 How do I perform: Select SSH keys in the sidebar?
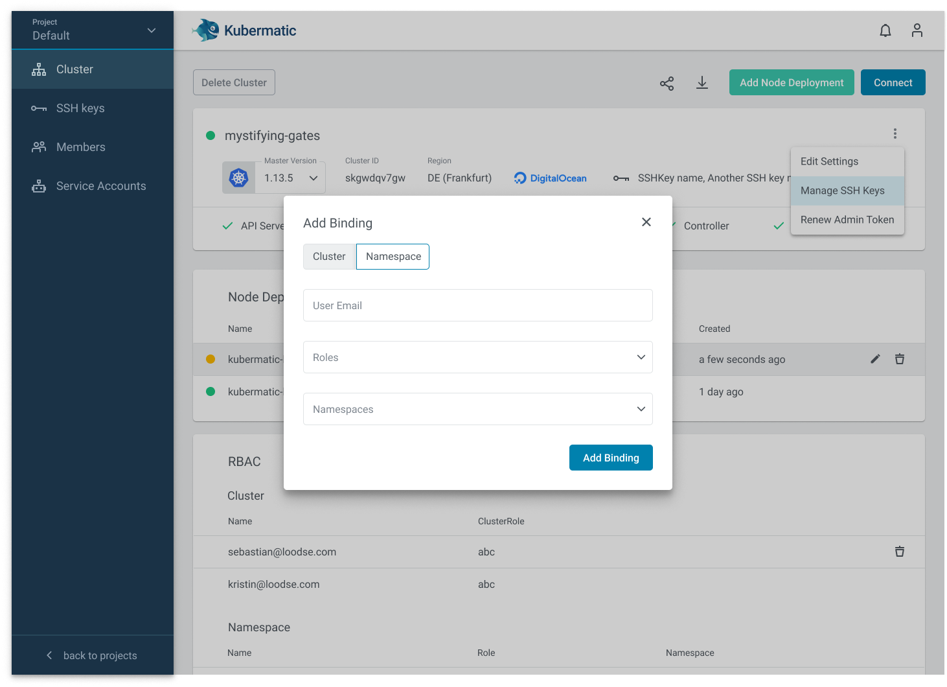[x=80, y=108]
